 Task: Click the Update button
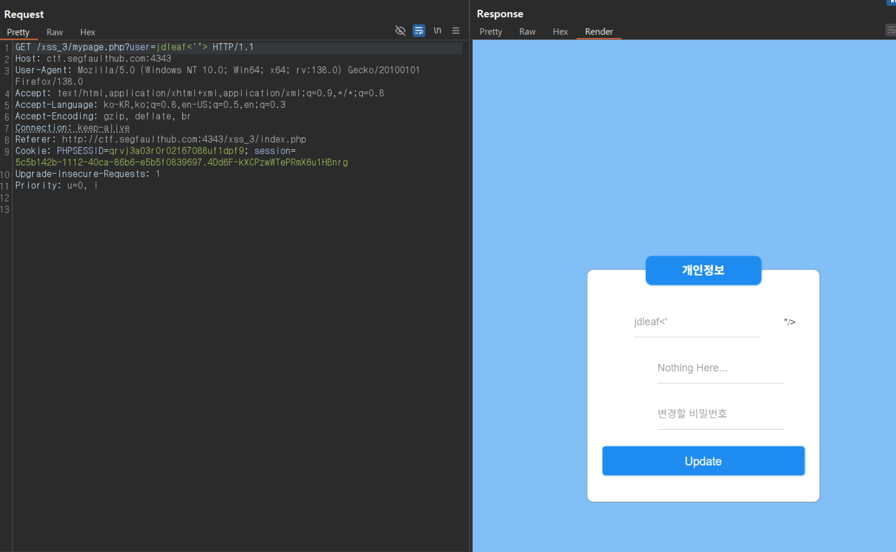click(x=703, y=461)
